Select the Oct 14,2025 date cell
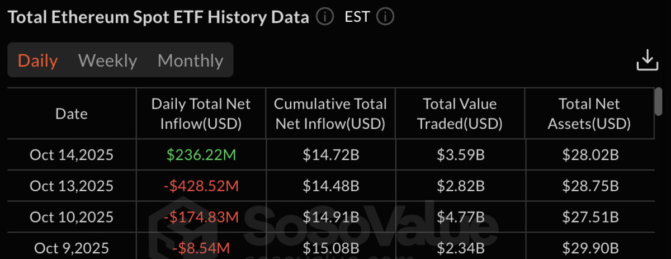 pyautogui.click(x=72, y=155)
